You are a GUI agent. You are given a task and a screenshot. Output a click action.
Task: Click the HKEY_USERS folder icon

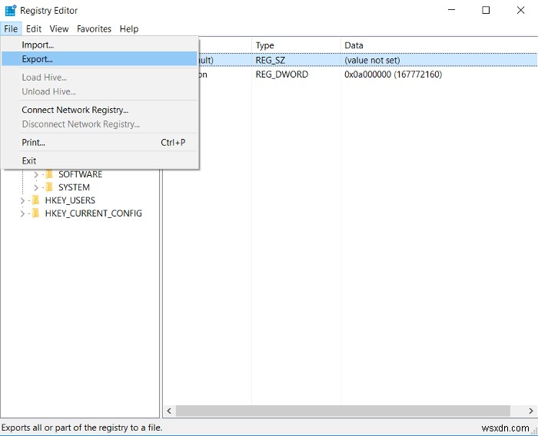click(x=35, y=200)
